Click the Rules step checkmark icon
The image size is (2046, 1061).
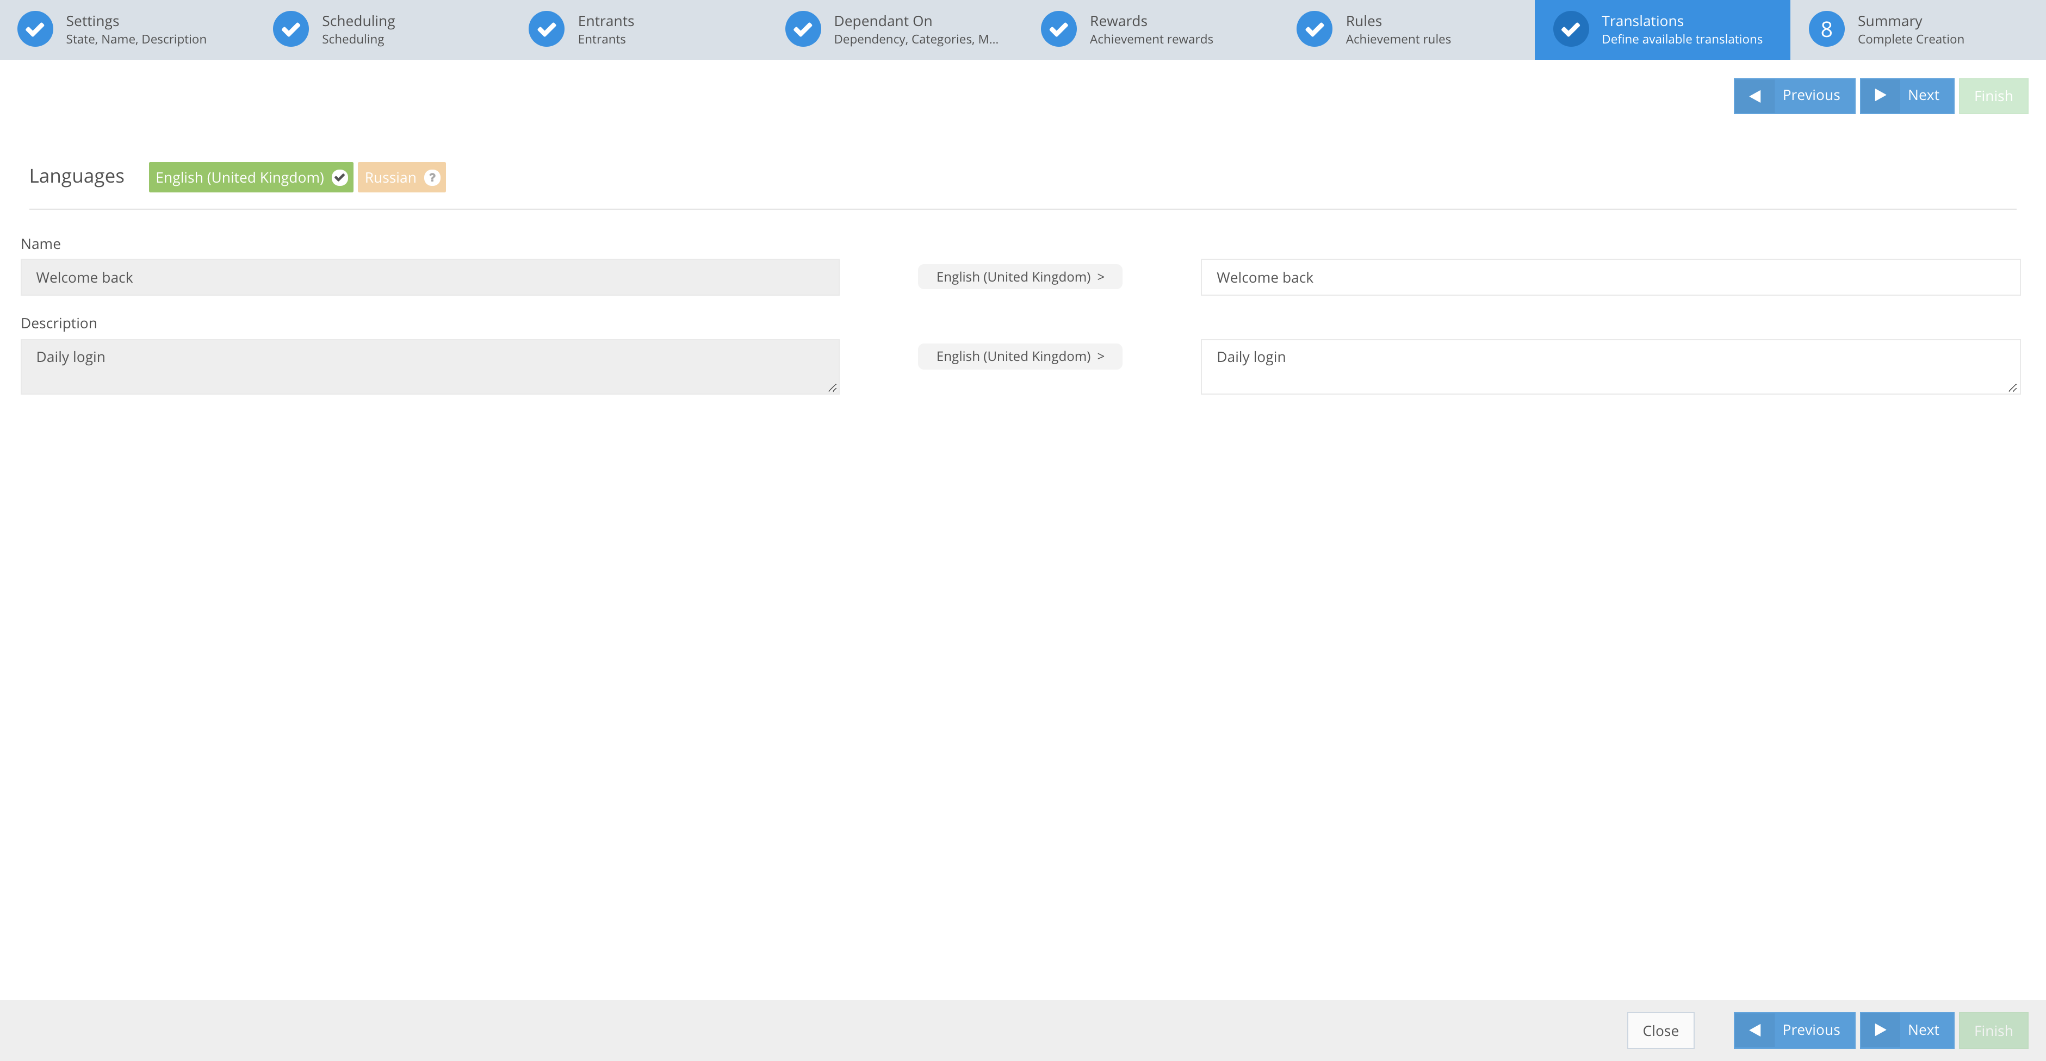pyautogui.click(x=1315, y=29)
